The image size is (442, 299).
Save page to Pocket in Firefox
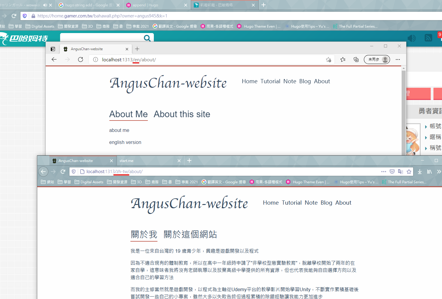[392, 172]
